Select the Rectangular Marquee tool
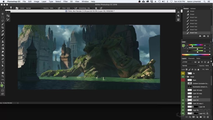This screenshot has width=213, height=120. click(3, 17)
